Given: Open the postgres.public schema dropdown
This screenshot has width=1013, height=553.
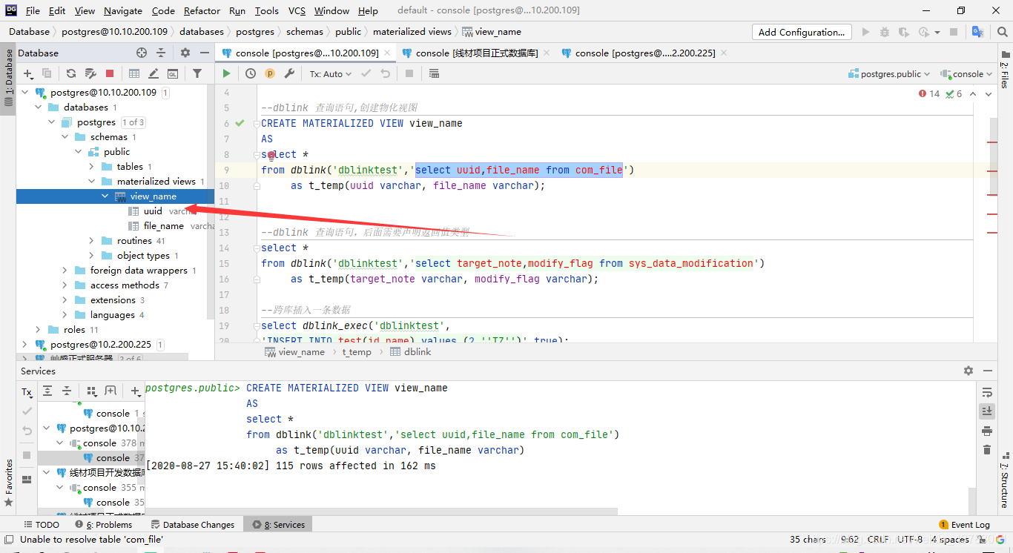Looking at the screenshot, I should click(888, 73).
